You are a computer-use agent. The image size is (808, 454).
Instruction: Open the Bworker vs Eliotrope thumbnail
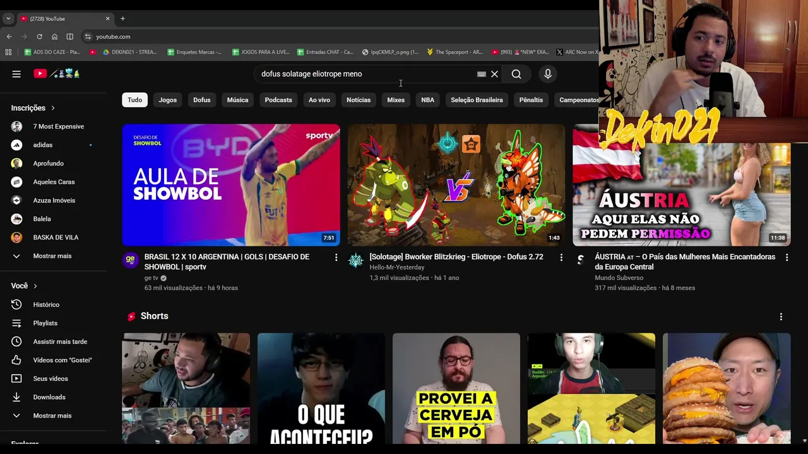point(456,185)
